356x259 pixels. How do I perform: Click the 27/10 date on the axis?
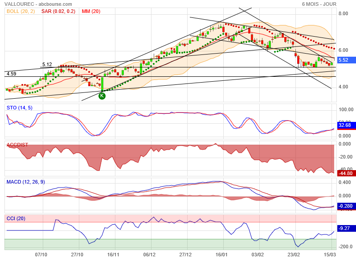pos(77,255)
